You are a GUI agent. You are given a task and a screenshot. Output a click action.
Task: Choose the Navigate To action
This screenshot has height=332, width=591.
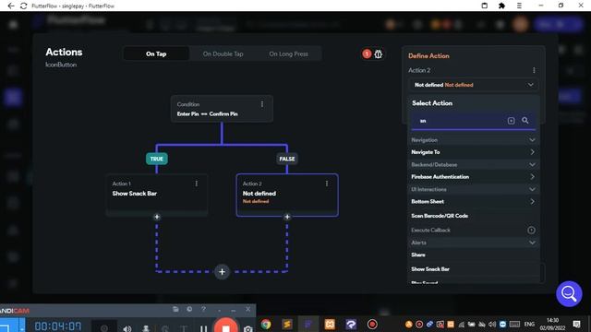[x=474, y=152]
